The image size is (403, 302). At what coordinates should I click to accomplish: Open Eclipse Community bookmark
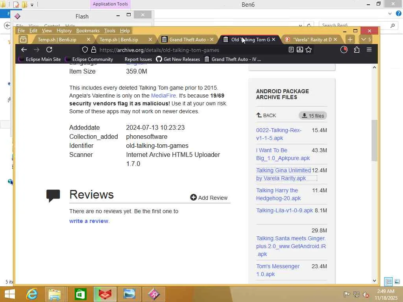(x=89, y=59)
